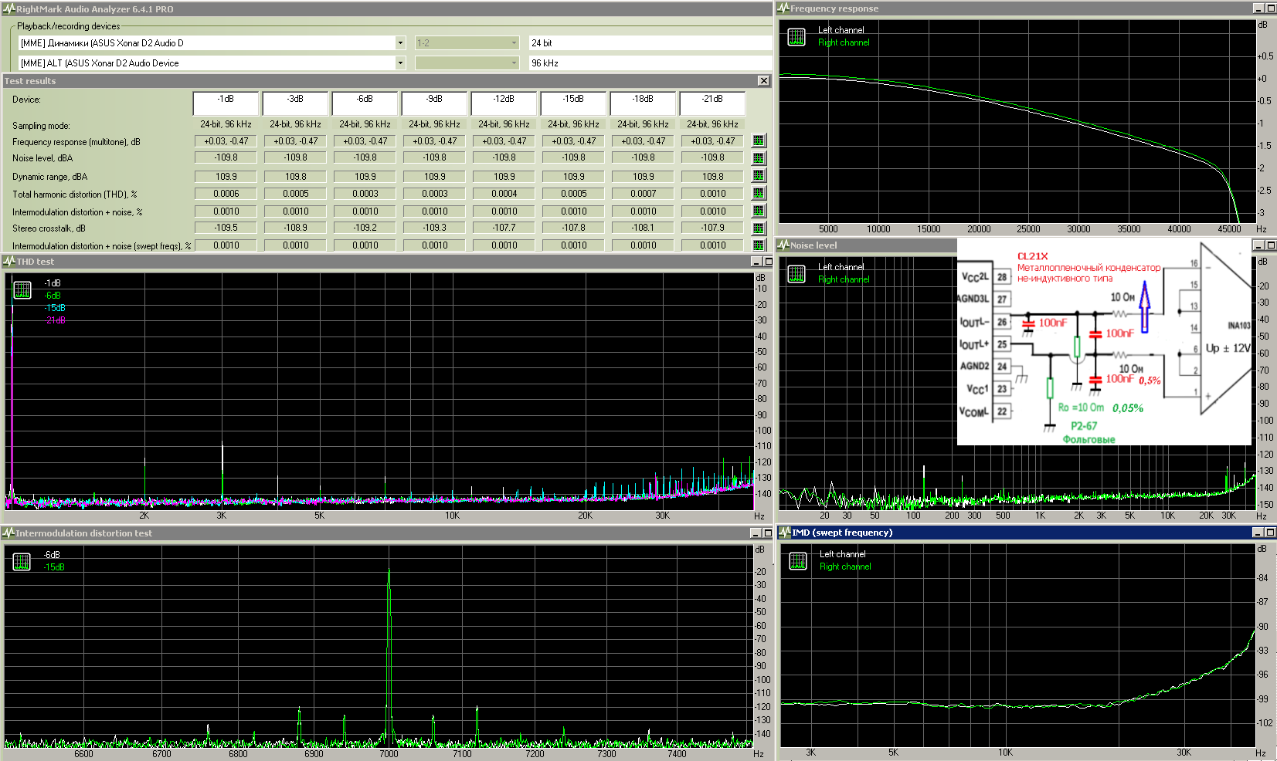Screen dimensions: 1277x761
Task: Minimize the THD test window
Action: [757, 262]
